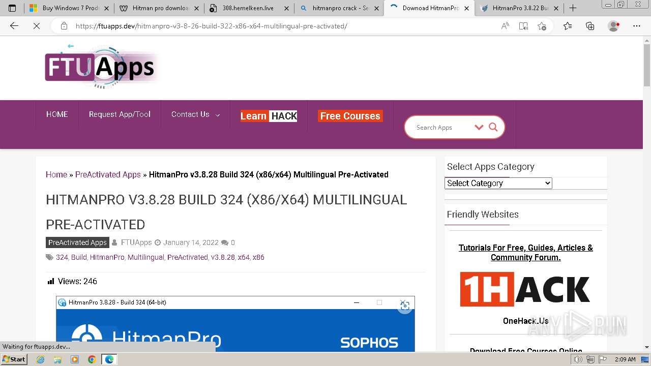651x366 pixels.
Task: Open the Learn HACK menu item
Action: [x=269, y=116]
